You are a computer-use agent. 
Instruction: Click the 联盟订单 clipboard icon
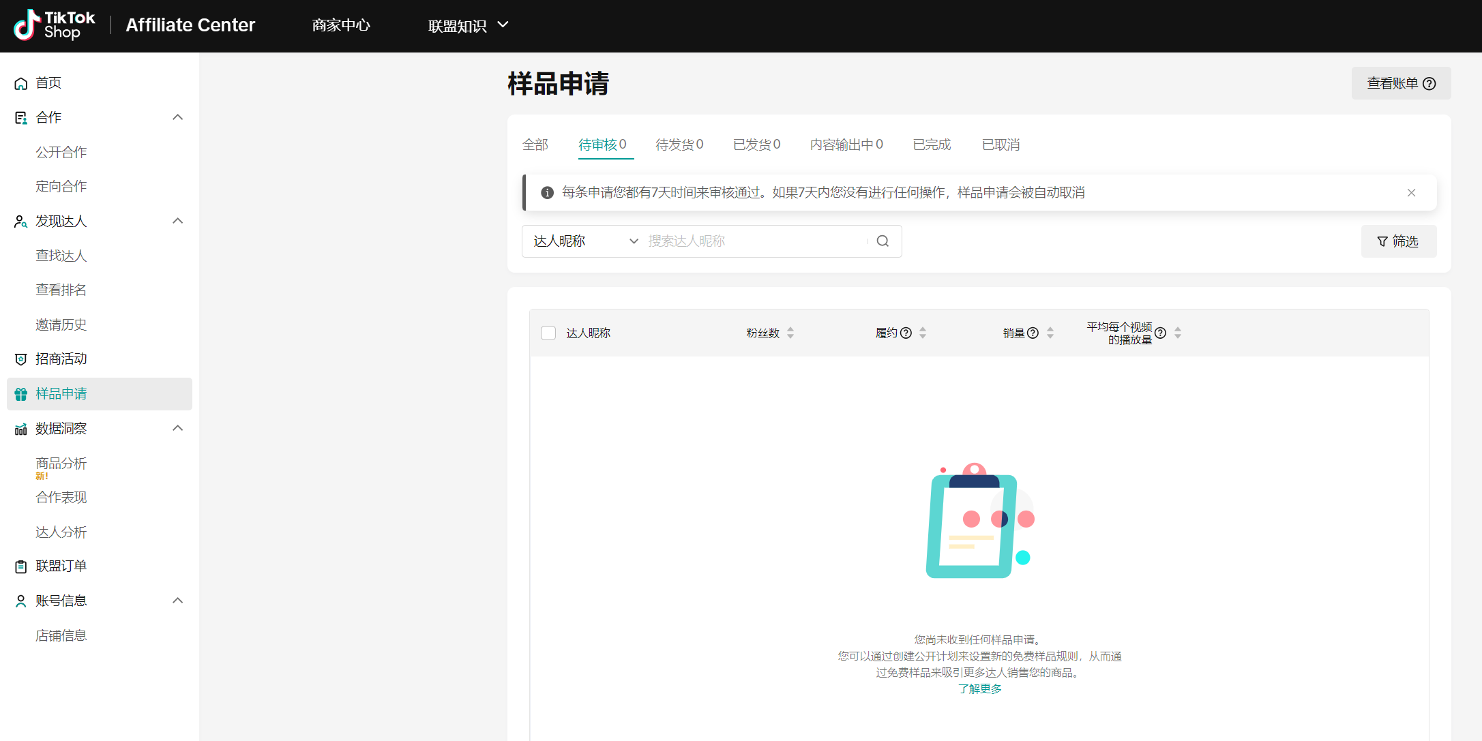21,566
